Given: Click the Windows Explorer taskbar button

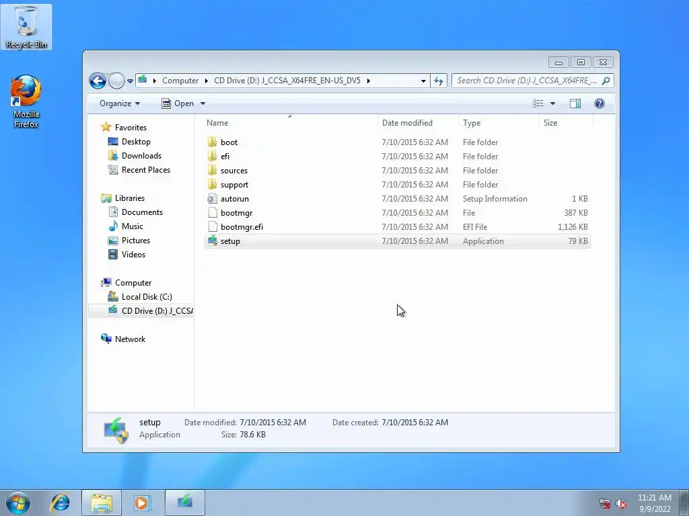Looking at the screenshot, I should point(102,503).
